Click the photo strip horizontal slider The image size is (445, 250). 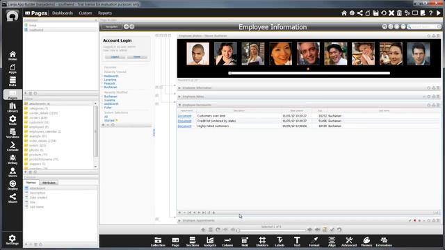309,73
